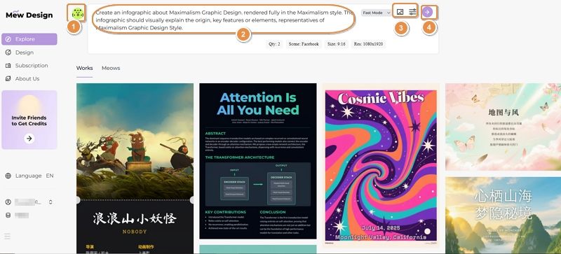
Task: Open Subscription in the sidebar
Action: 29,66
